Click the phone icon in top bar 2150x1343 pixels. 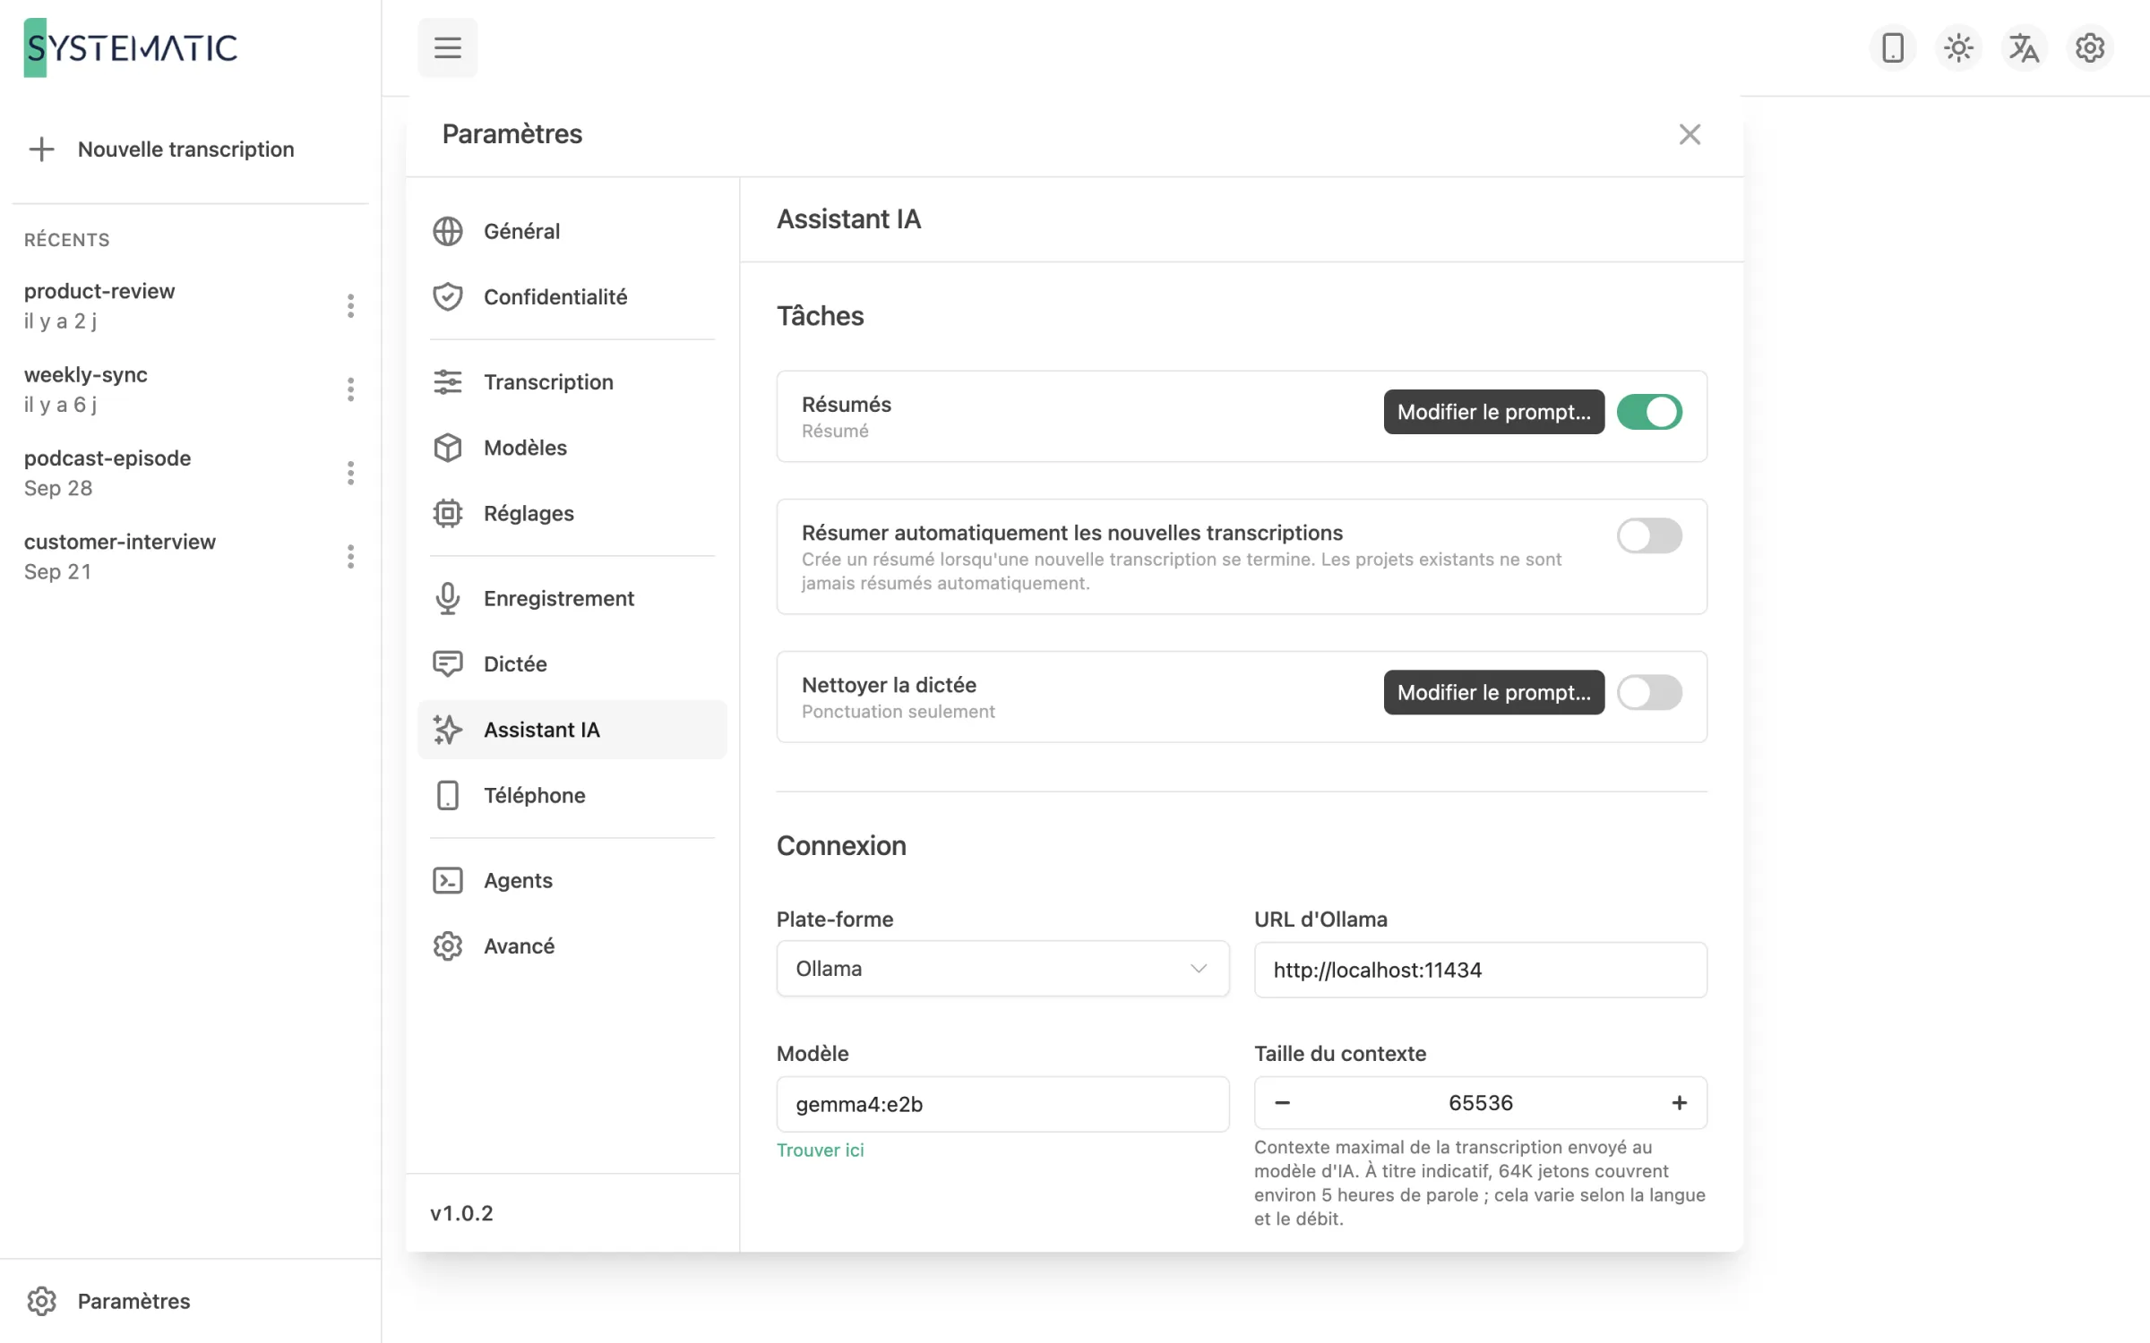click(x=1892, y=47)
